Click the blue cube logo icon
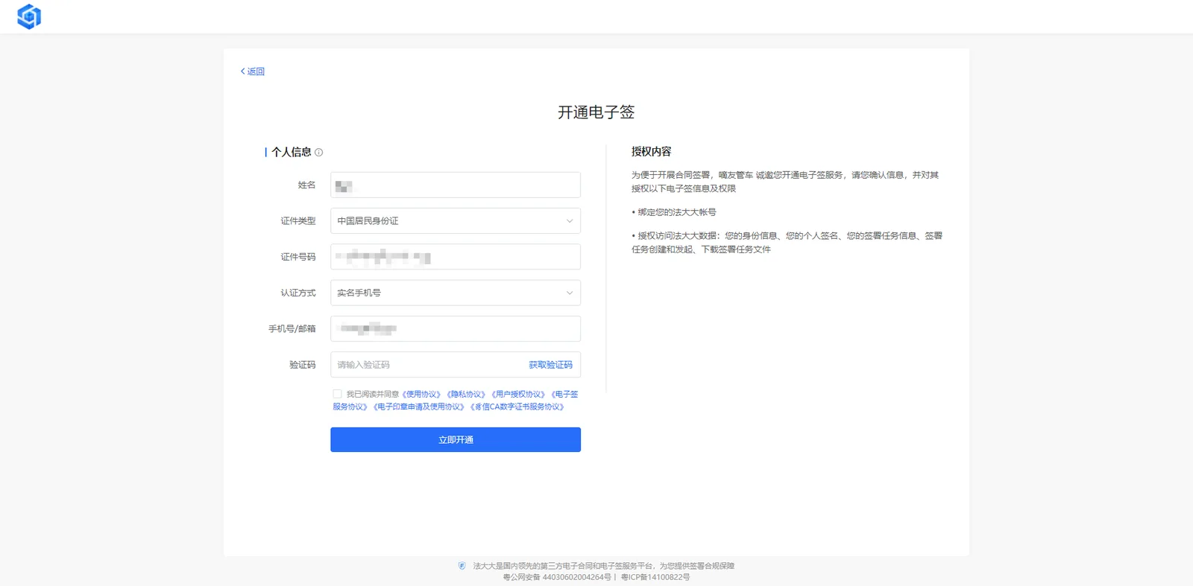 pyautogui.click(x=29, y=16)
